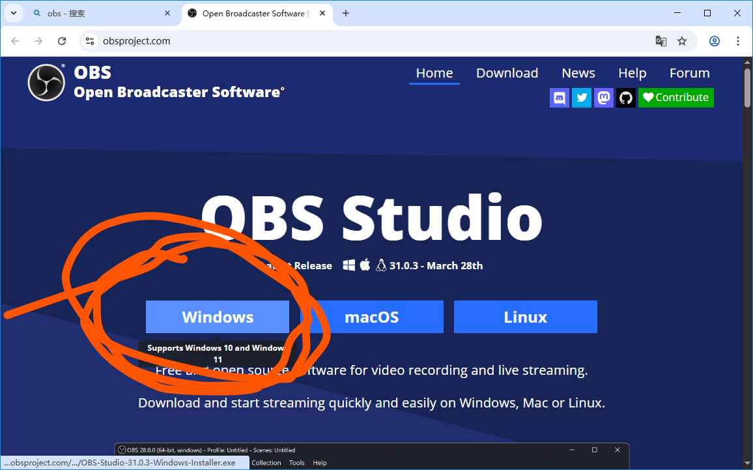753x470 pixels.
Task: Click the green Contribute button
Action: tap(675, 98)
